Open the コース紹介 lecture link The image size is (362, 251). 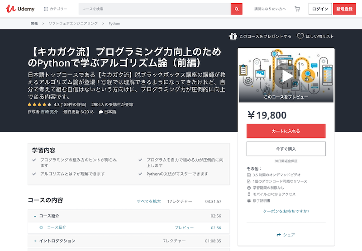click(x=57, y=227)
